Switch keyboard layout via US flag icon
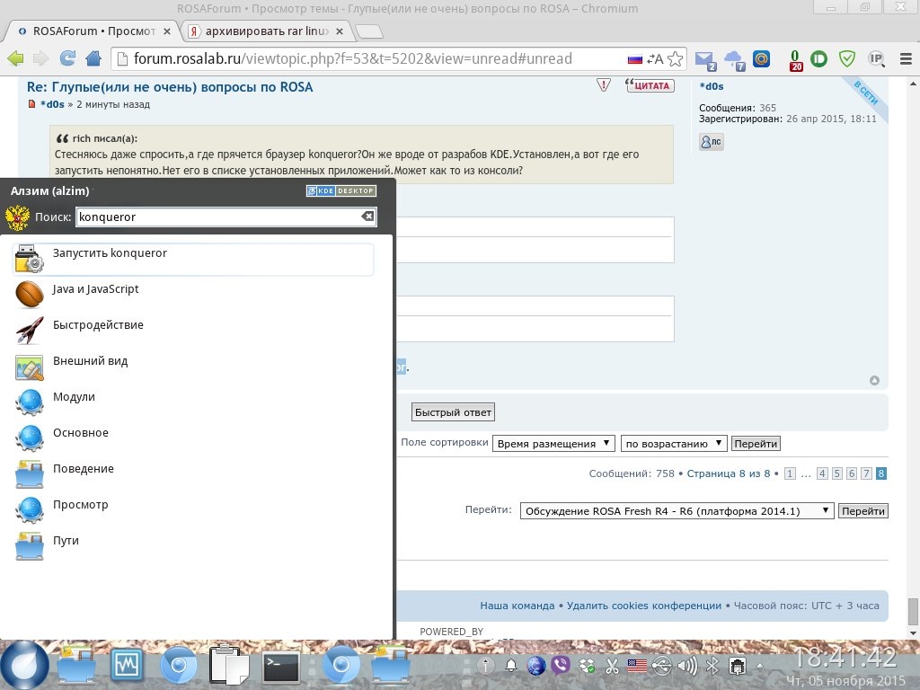 click(x=637, y=666)
